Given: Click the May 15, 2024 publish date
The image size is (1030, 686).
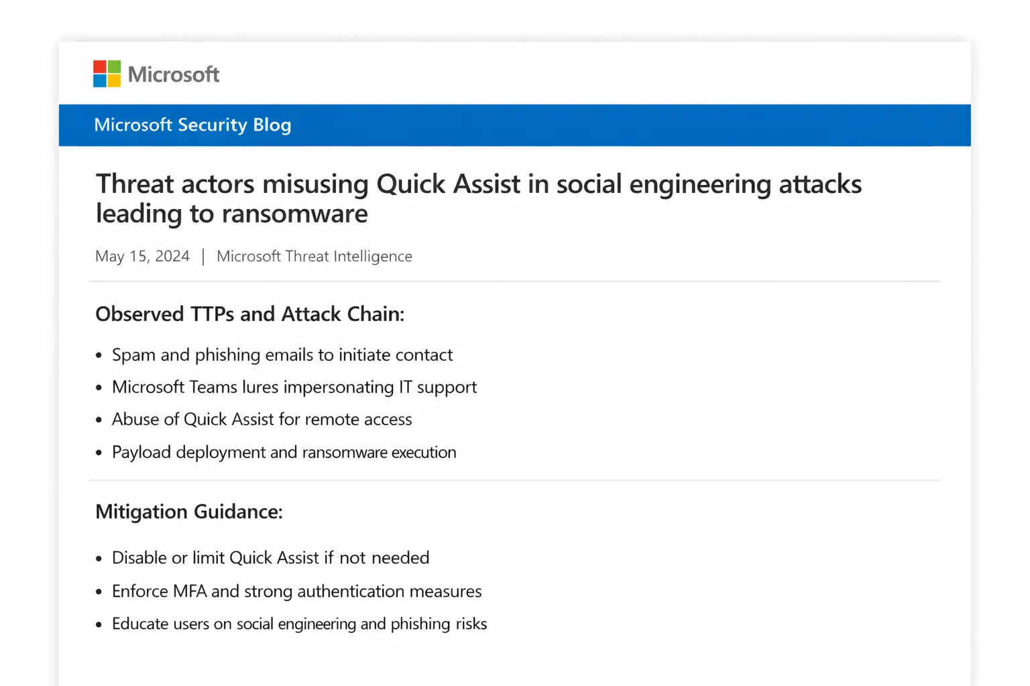Looking at the screenshot, I should point(142,257).
